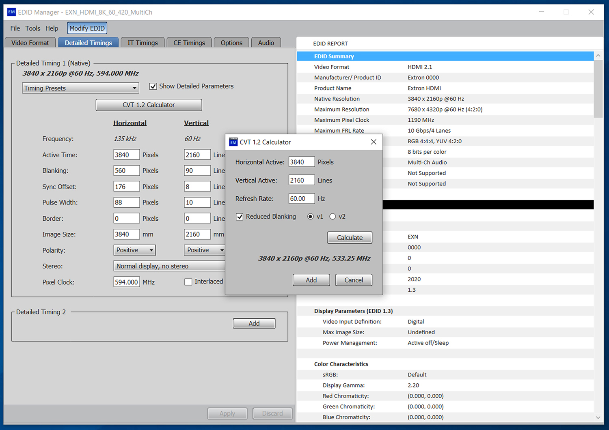Click the vertical Image Size field
609x430 pixels.
click(x=197, y=234)
